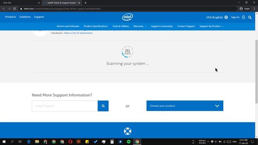Click the taskbar clock and date
The height and width of the screenshot is (145, 258).
click(x=243, y=141)
